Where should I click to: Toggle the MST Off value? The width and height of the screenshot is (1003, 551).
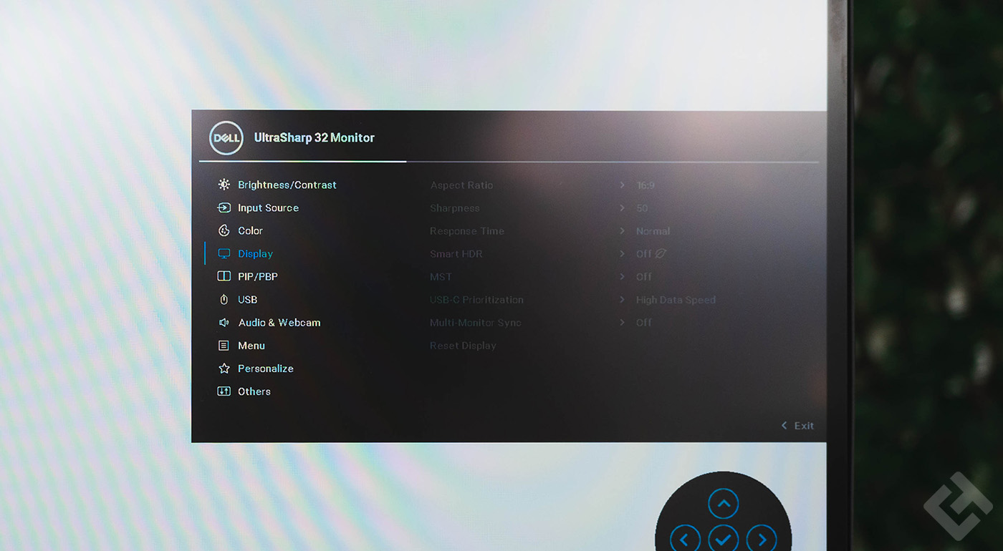pos(644,277)
